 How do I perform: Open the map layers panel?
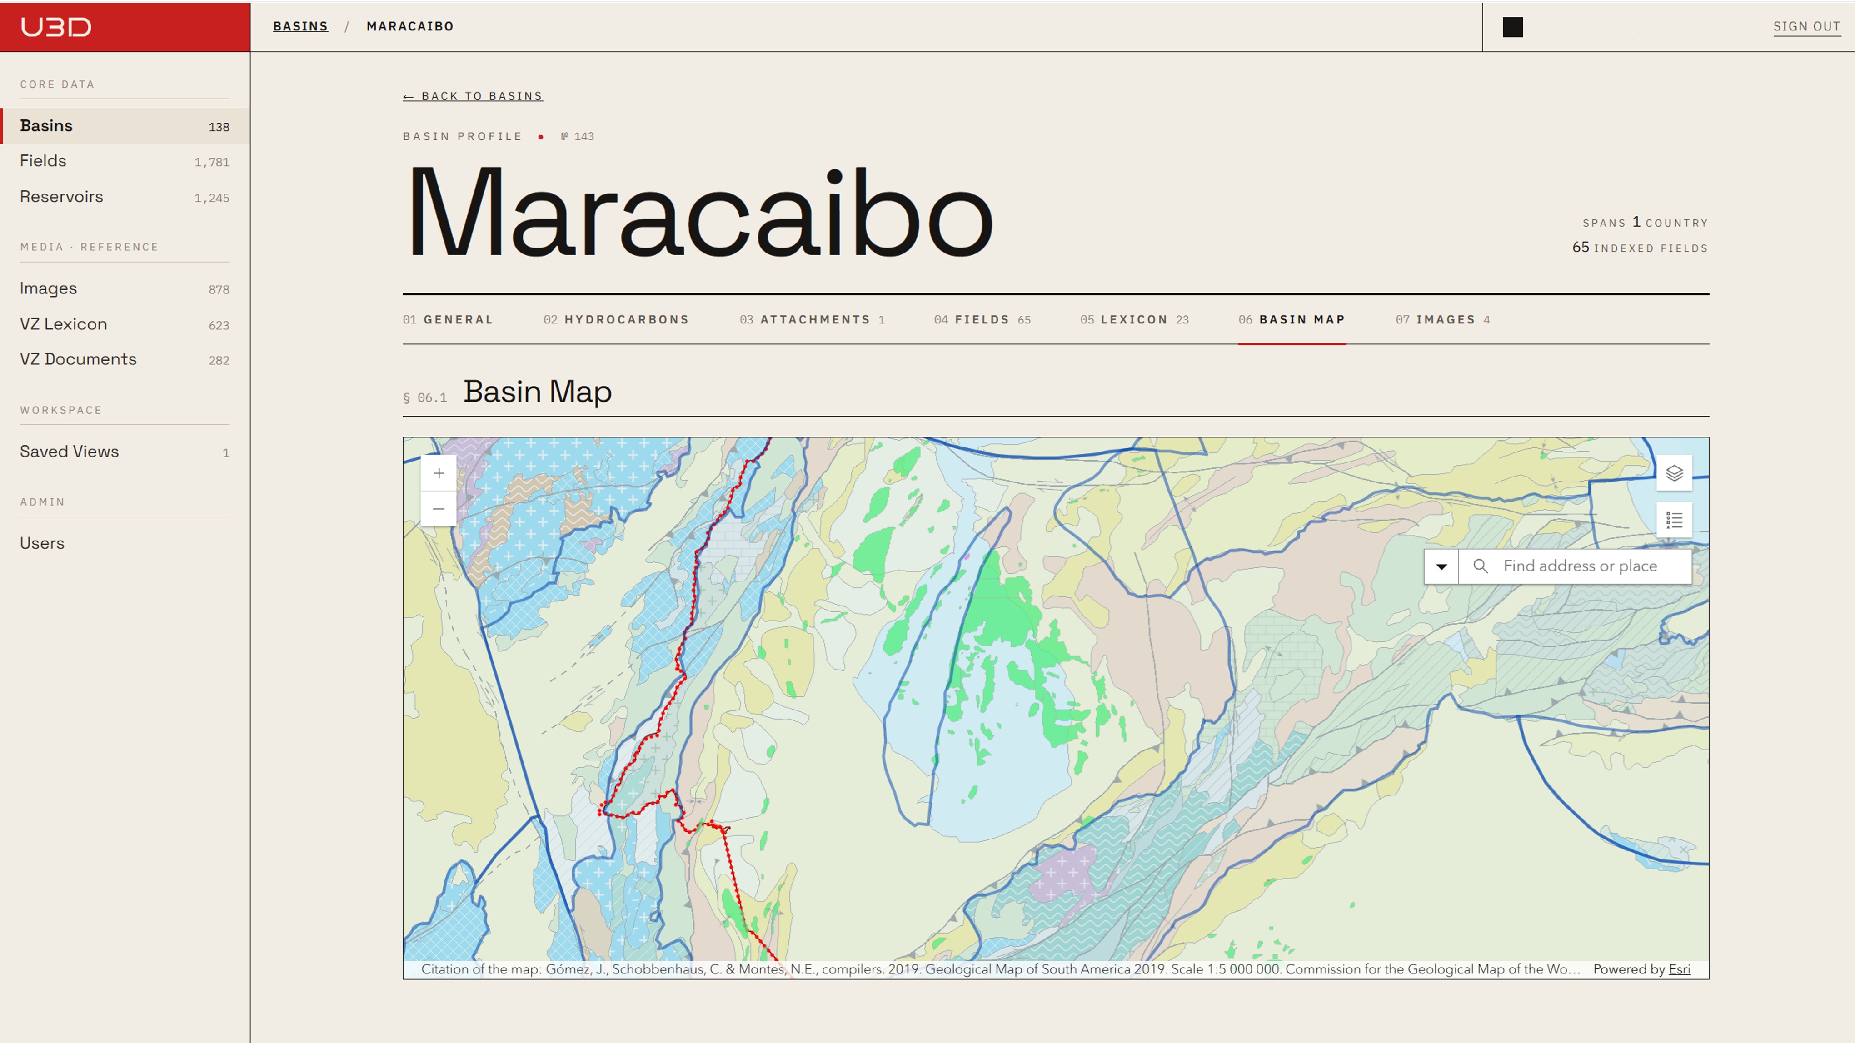tap(1674, 473)
